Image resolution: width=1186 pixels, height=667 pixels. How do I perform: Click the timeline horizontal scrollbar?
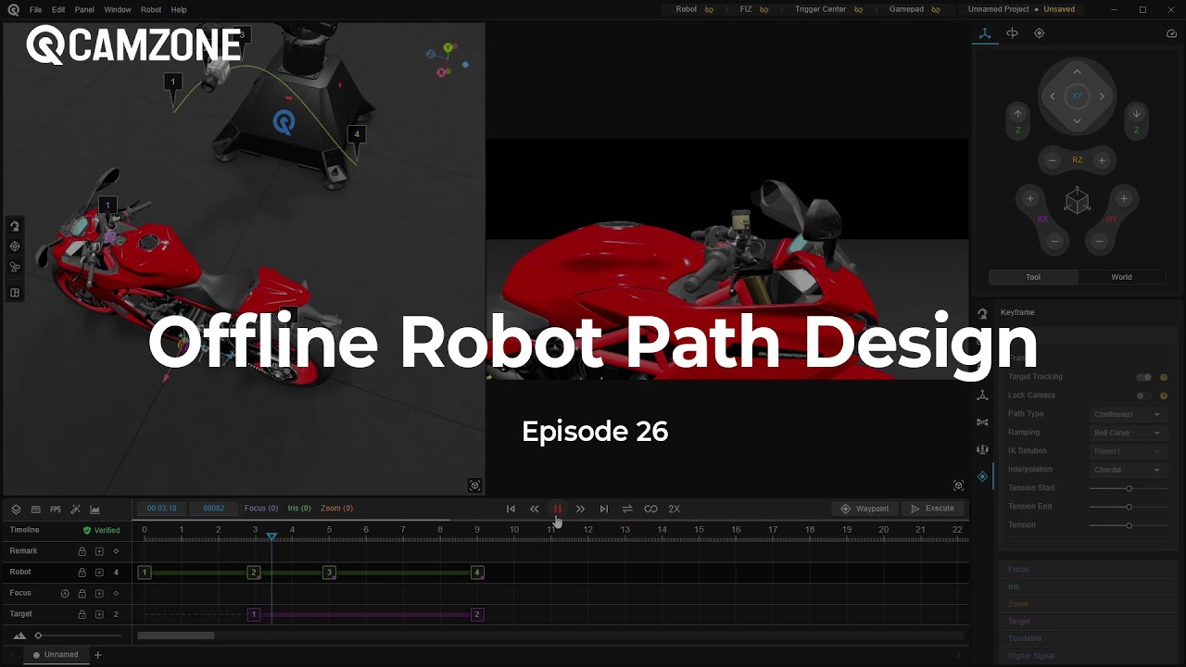coord(176,636)
